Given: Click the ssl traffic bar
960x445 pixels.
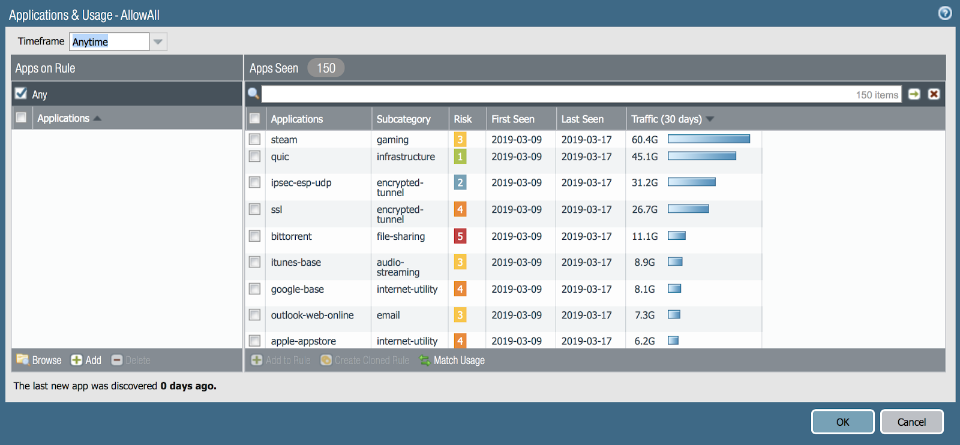Looking at the screenshot, I should (688, 209).
